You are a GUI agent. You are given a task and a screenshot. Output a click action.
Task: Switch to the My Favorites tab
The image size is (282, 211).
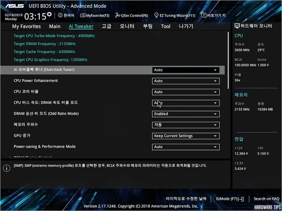coord(26,26)
